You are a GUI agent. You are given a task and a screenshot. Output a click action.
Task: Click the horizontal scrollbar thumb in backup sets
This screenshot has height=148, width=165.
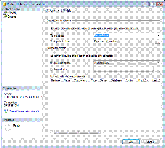coord(78,132)
